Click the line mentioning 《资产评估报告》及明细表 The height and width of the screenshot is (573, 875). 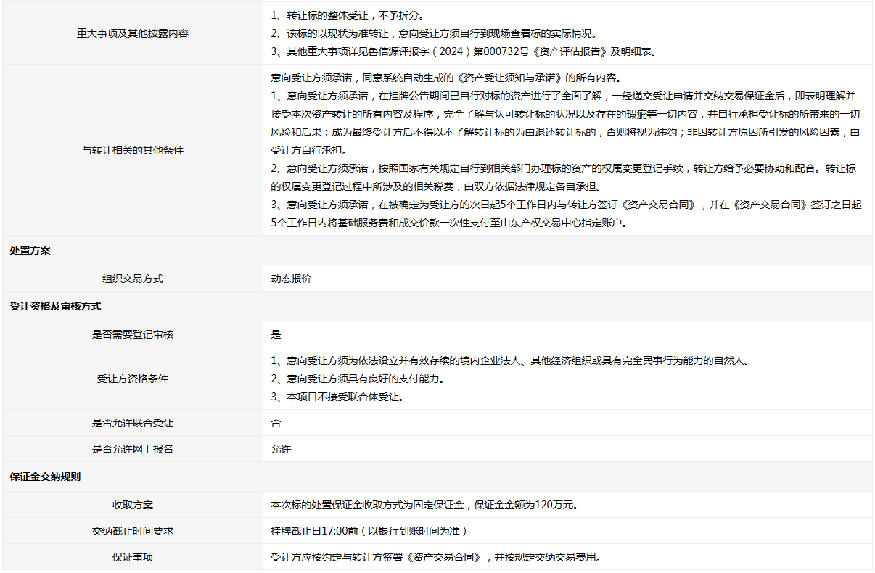463,51
